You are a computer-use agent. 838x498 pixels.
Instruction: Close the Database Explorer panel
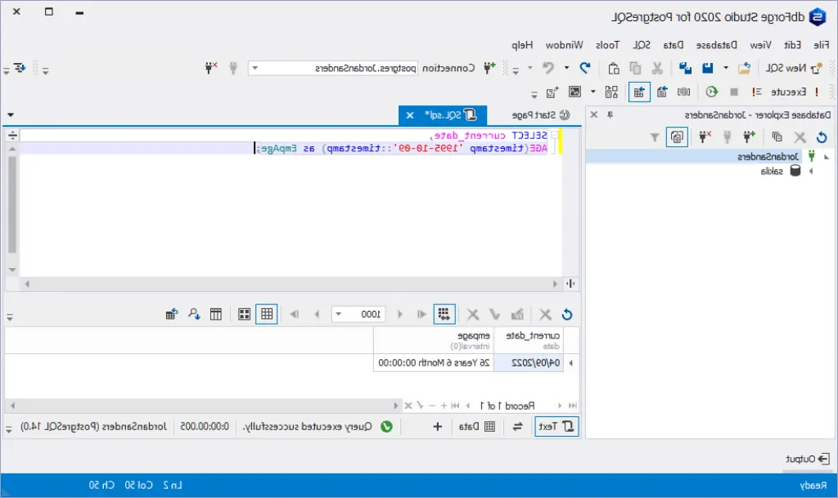[594, 114]
